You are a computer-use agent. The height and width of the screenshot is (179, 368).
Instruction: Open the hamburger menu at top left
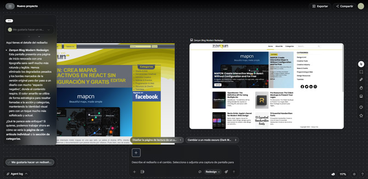pos(10,6)
